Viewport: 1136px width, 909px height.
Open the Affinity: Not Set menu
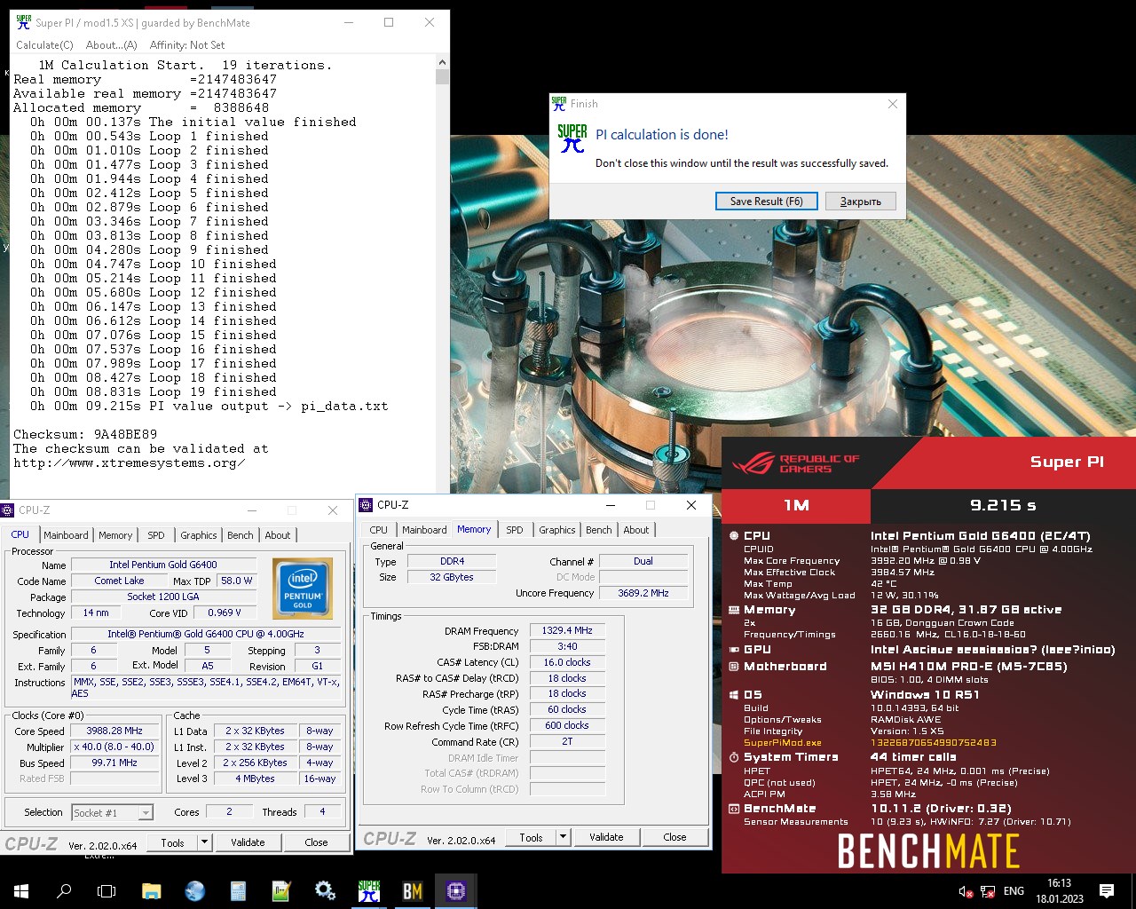coord(187,45)
